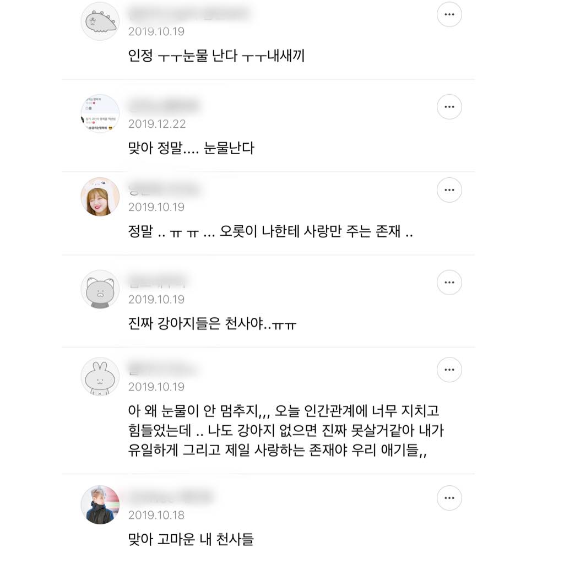The image size is (564, 564).
Task: Click the 2019.10.18 date stamp
Action: click(x=156, y=516)
